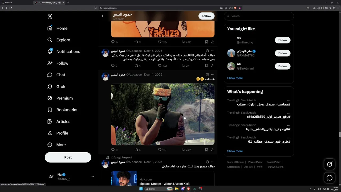
Task: Open options for third trending hashtag
Action: click(x=289, y=126)
